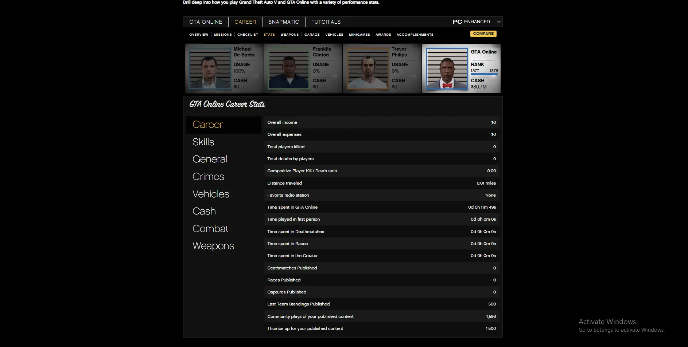The width and height of the screenshot is (688, 347).
Task: Click the 'Time spent in the Creator' row
Action: pos(381,256)
